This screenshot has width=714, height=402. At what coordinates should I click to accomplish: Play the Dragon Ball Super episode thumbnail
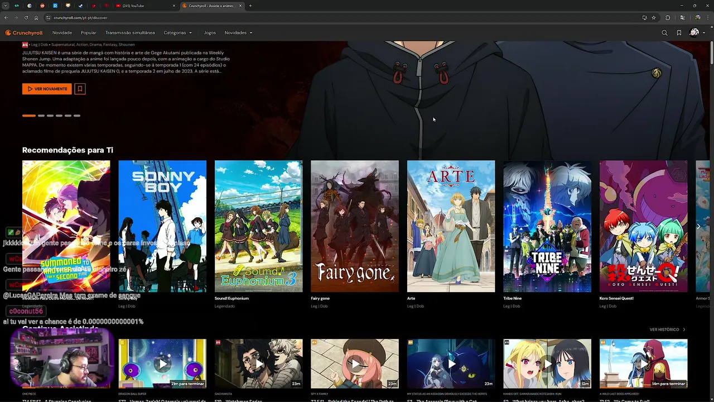tap(162, 363)
